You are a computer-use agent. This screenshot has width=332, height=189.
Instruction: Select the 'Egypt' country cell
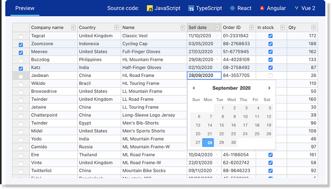tap(99, 123)
